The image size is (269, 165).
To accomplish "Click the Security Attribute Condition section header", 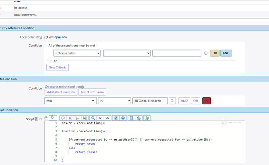I will tap(135, 28).
